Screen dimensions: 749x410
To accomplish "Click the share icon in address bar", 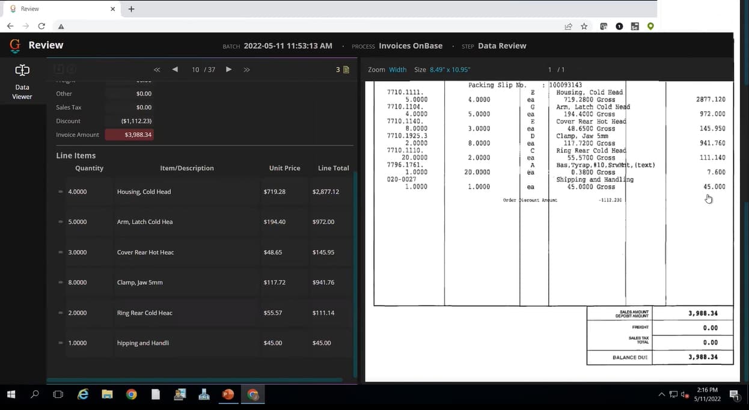I will 568,26.
